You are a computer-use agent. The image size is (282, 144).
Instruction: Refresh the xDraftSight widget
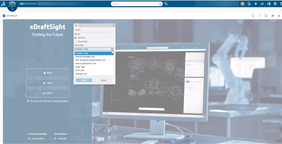[266, 16]
